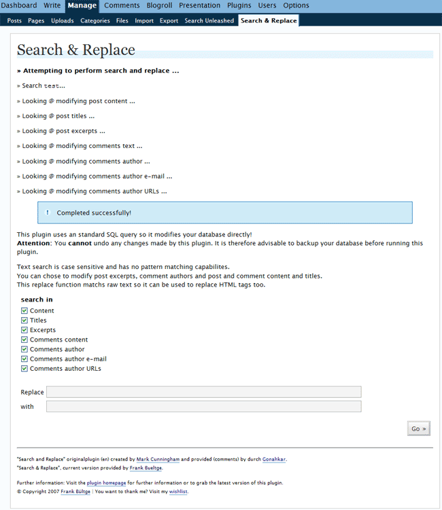Open the wishlist link
This screenshot has width=442, height=510.
point(178,492)
